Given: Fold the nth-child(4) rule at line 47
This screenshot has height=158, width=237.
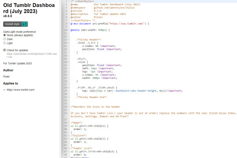Looking at the screenshot, I should 68,151.
